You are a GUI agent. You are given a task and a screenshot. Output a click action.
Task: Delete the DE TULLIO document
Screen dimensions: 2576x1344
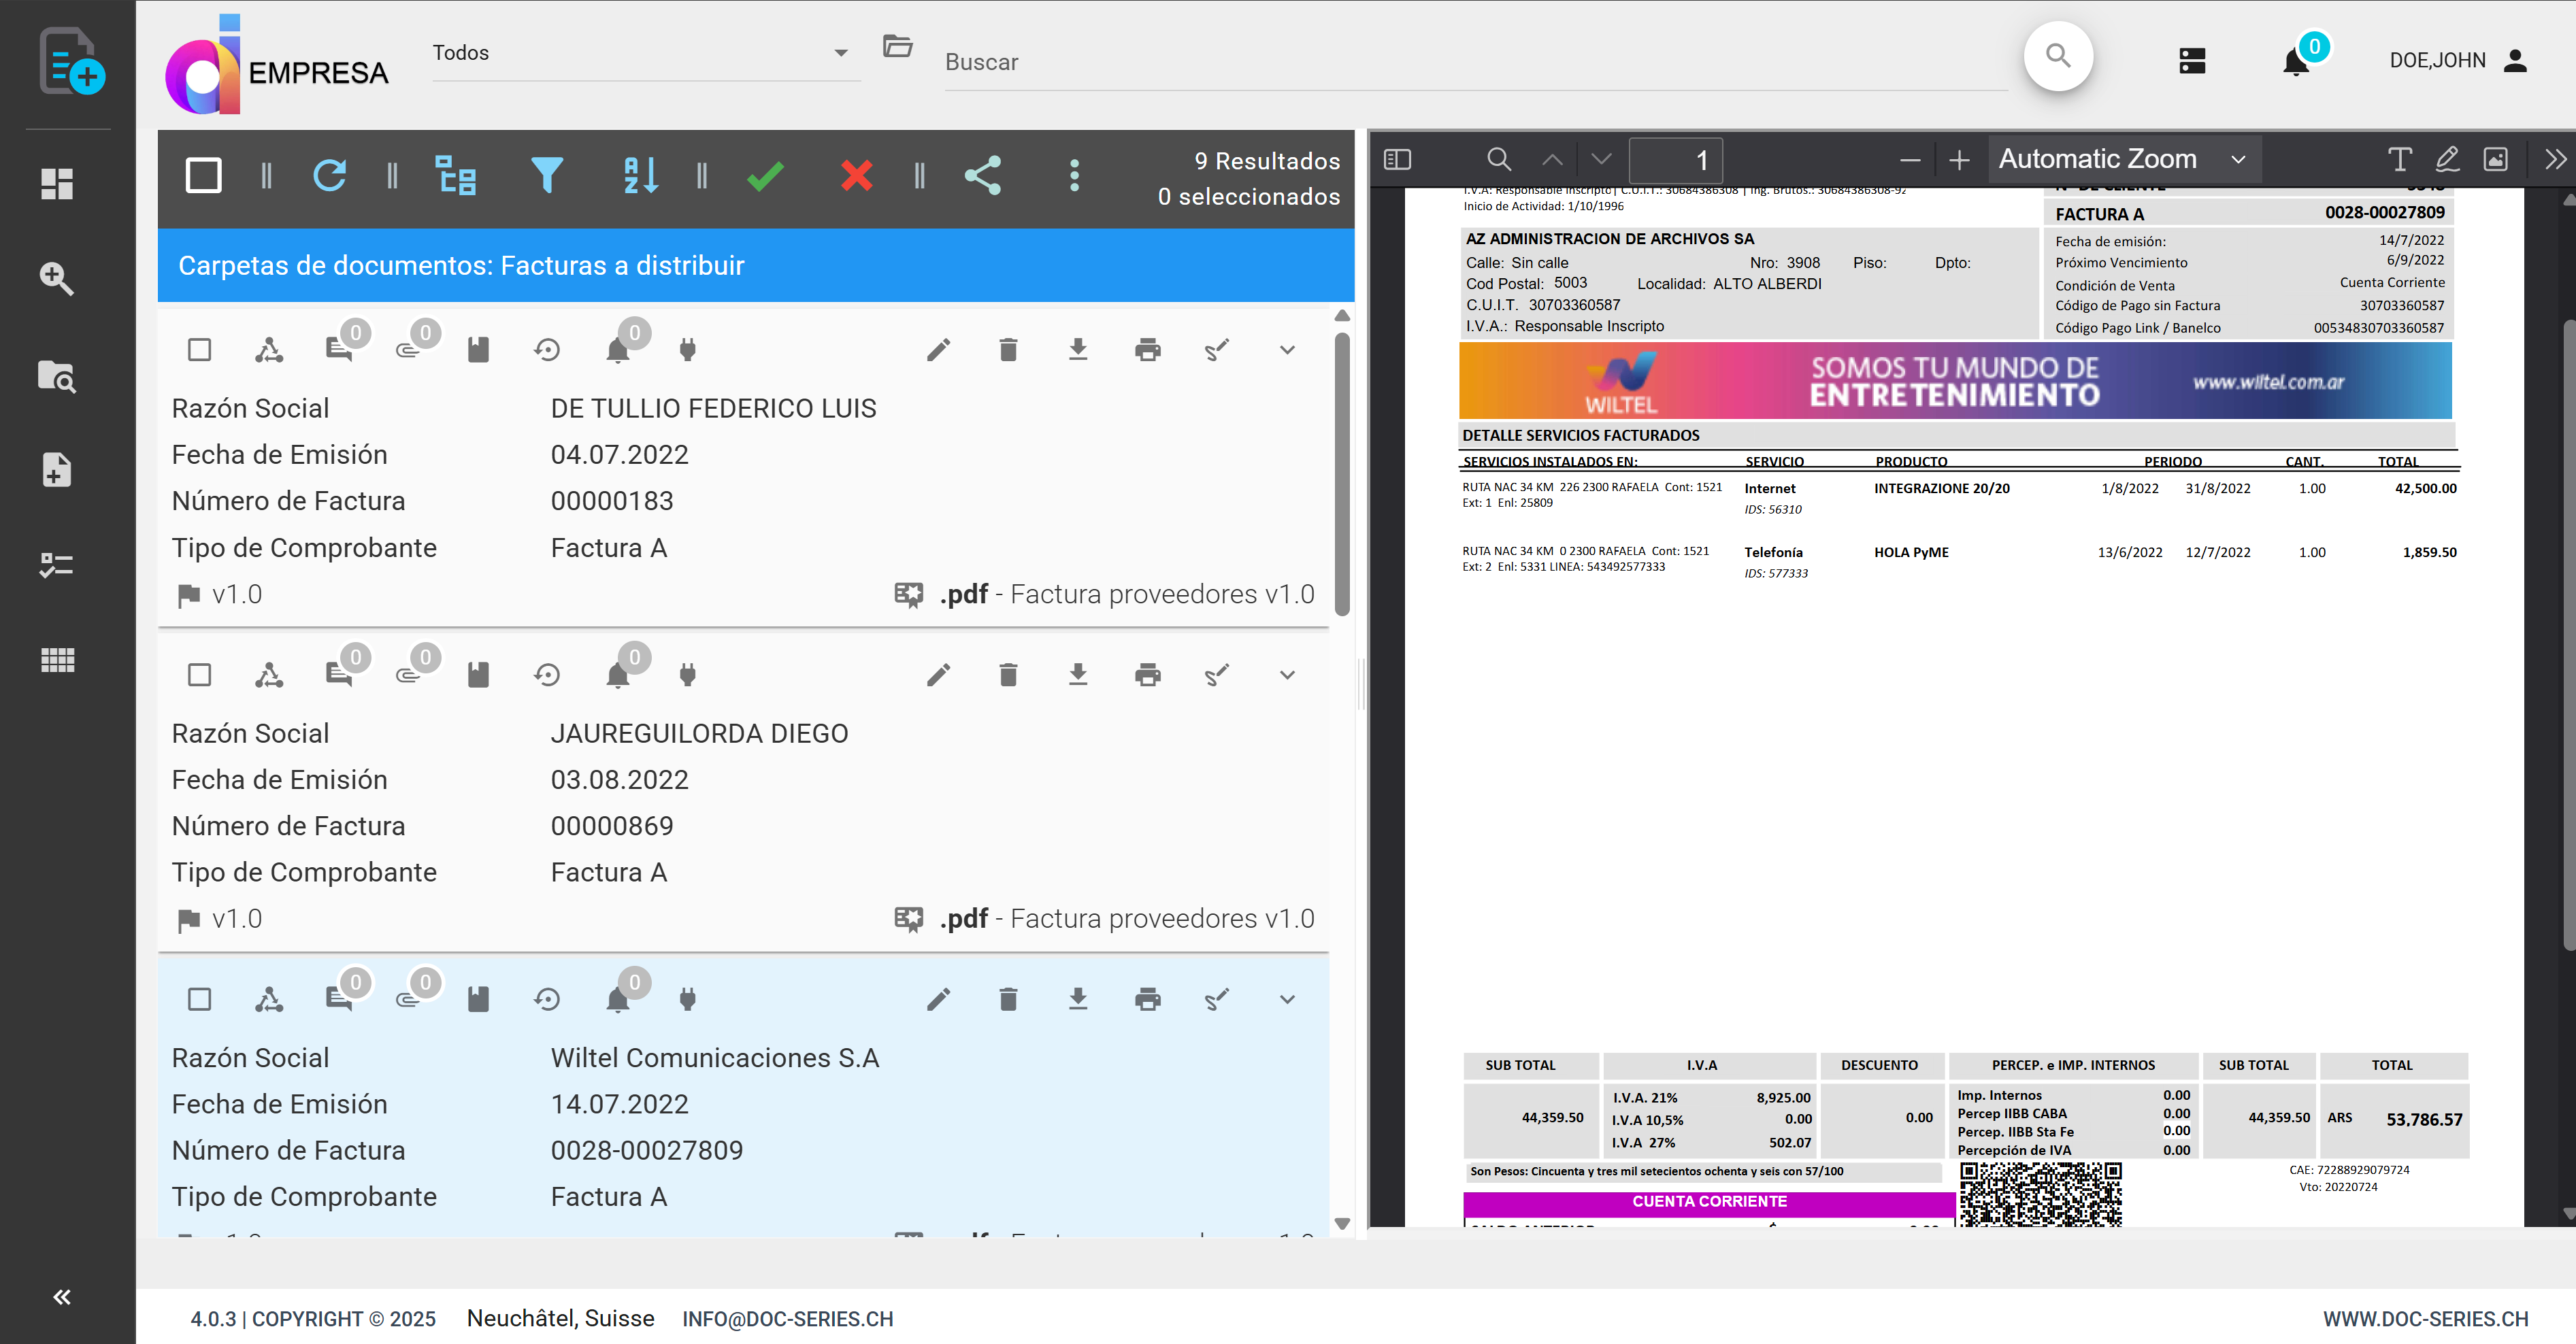point(1008,350)
